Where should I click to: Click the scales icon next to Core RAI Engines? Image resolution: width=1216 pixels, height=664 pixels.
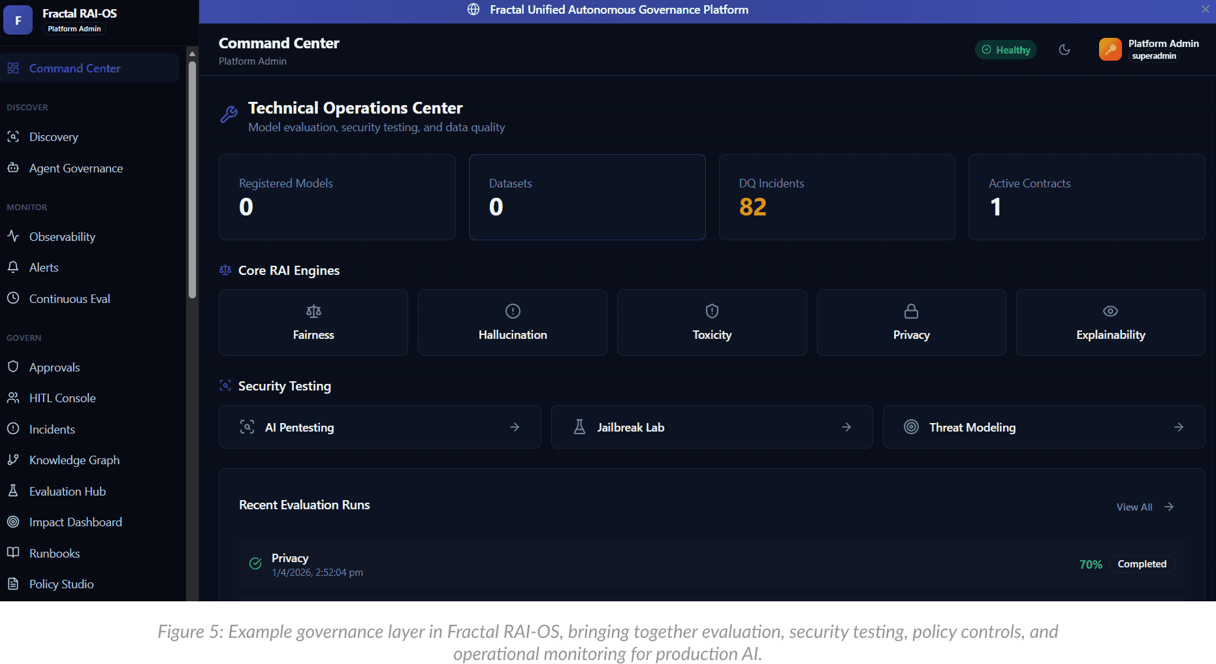(x=225, y=270)
